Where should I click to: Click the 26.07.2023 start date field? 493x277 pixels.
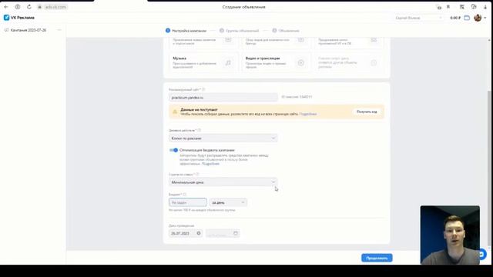[x=186, y=233]
